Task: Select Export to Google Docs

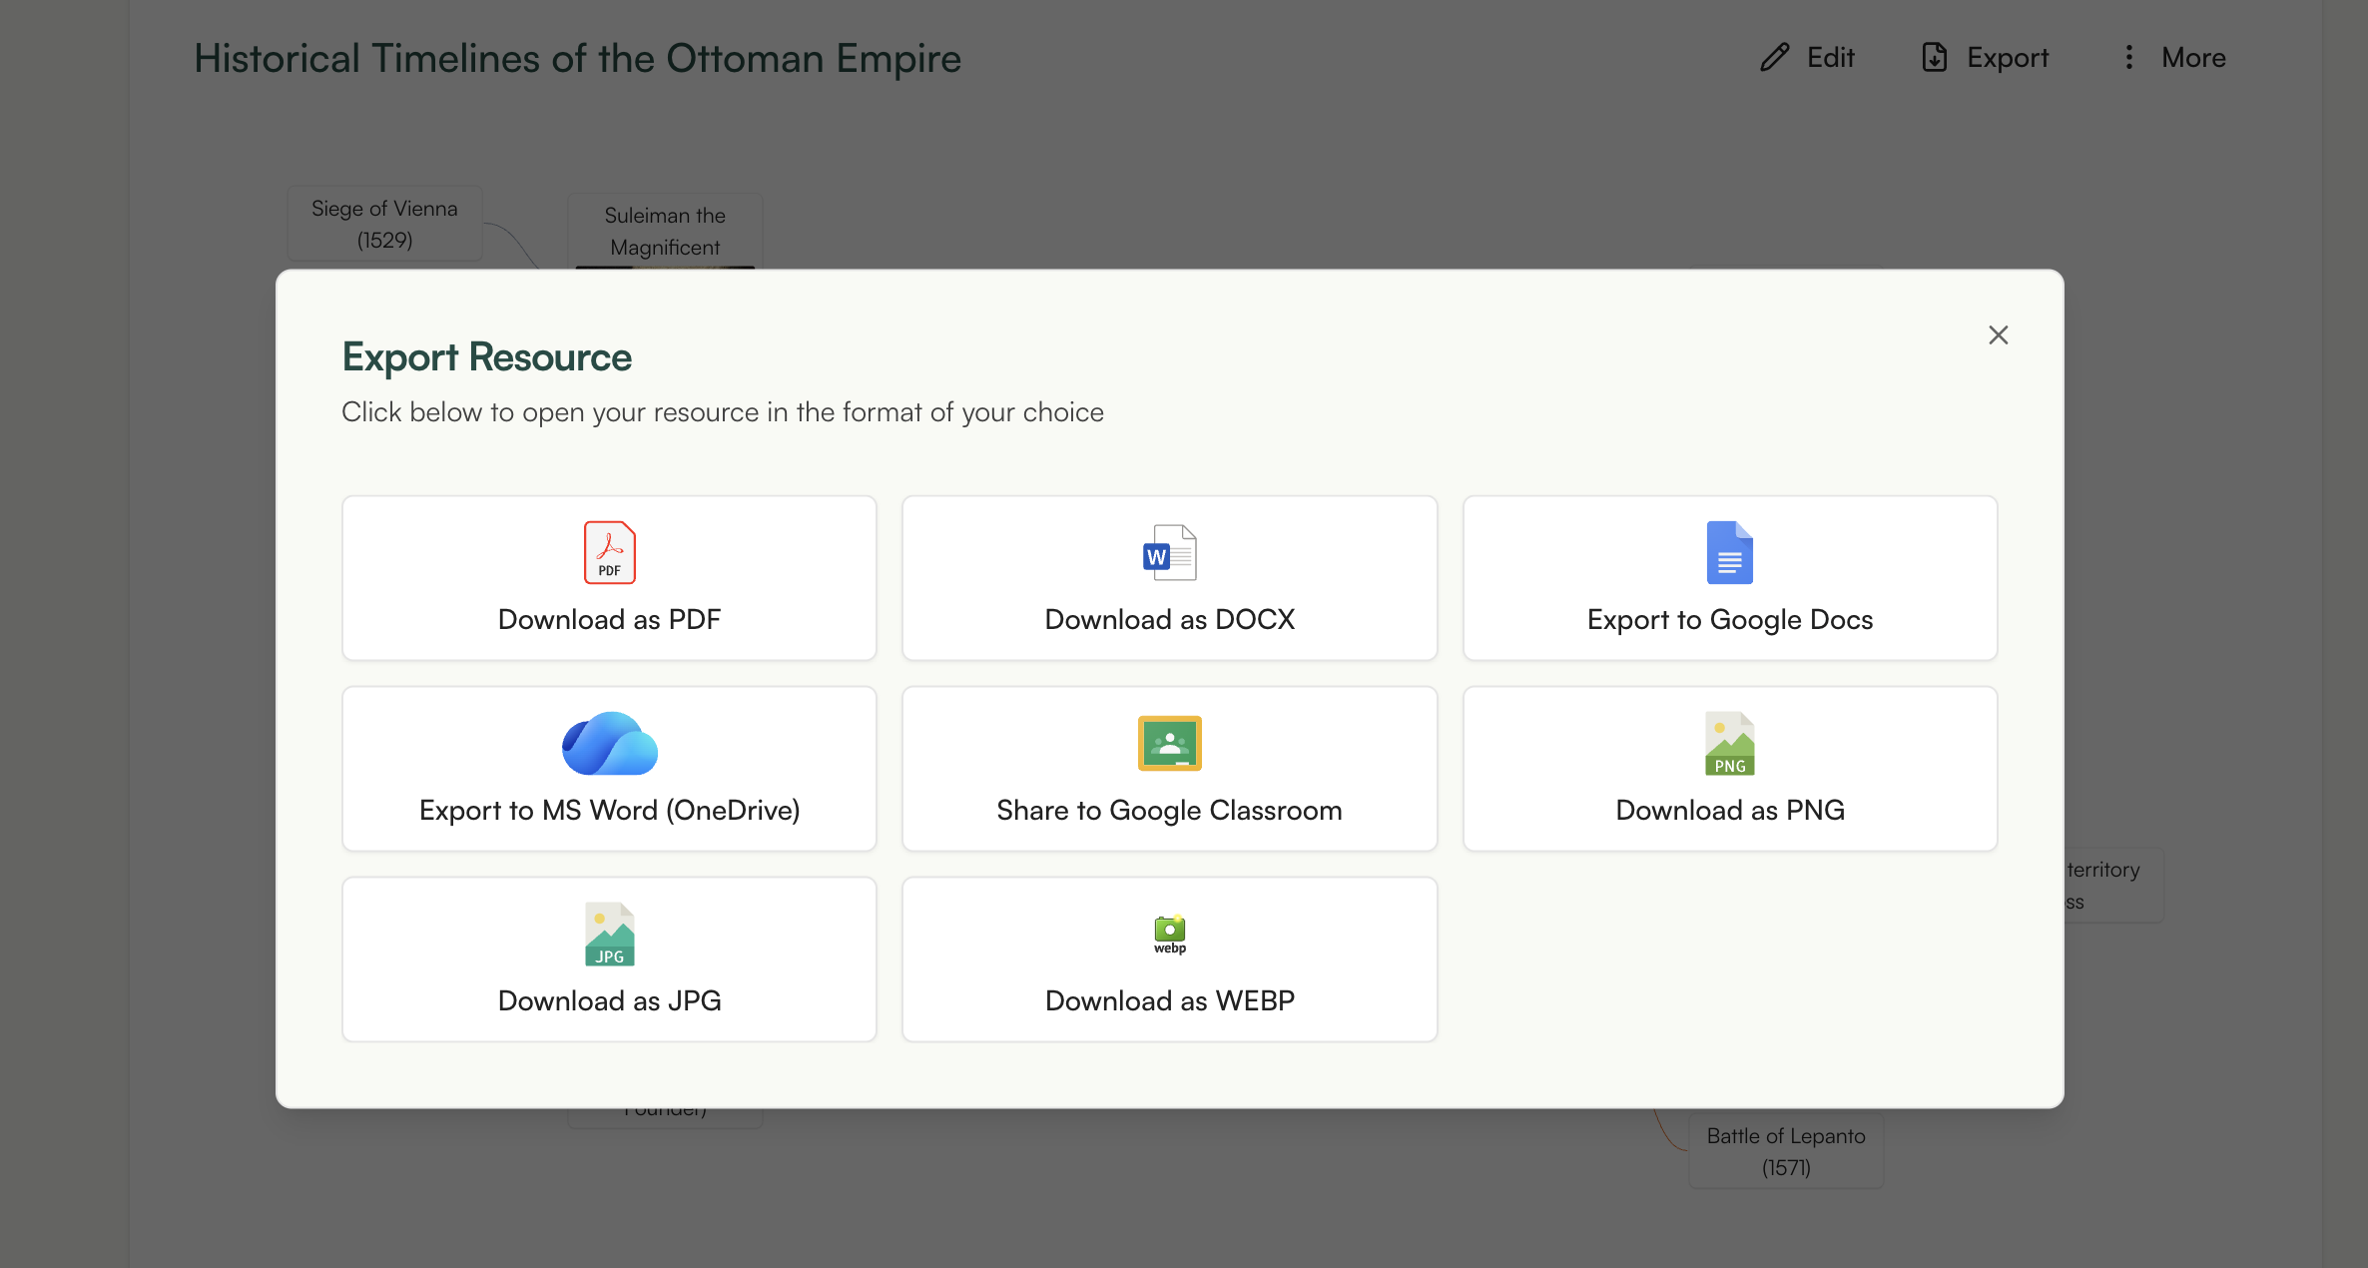Action: point(1729,578)
